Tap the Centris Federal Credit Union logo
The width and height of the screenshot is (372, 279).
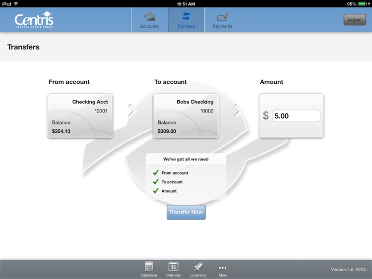(x=34, y=20)
